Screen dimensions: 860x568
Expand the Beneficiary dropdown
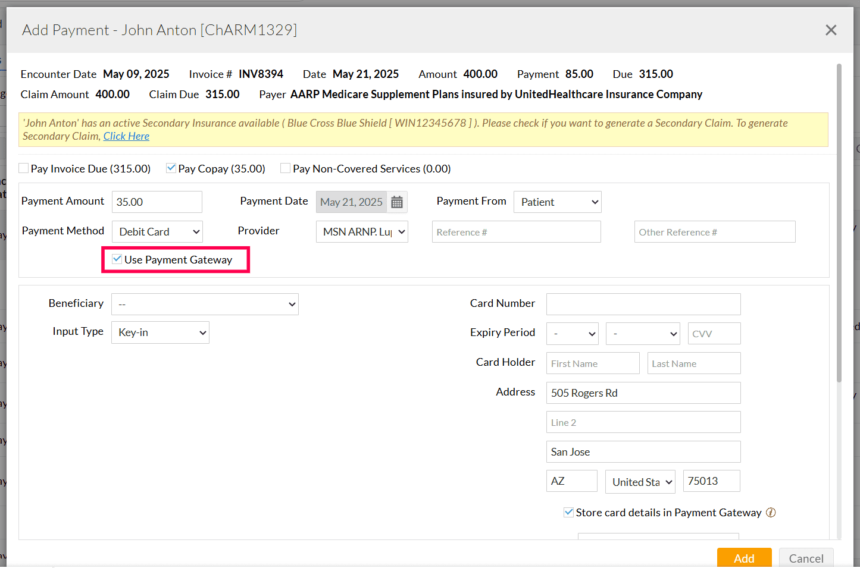pyautogui.click(x=205, y=304)
